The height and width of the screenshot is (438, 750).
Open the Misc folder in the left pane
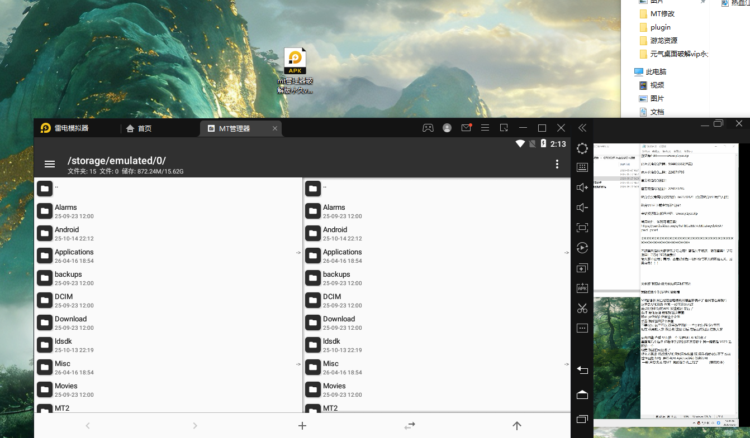pos(168,367)
